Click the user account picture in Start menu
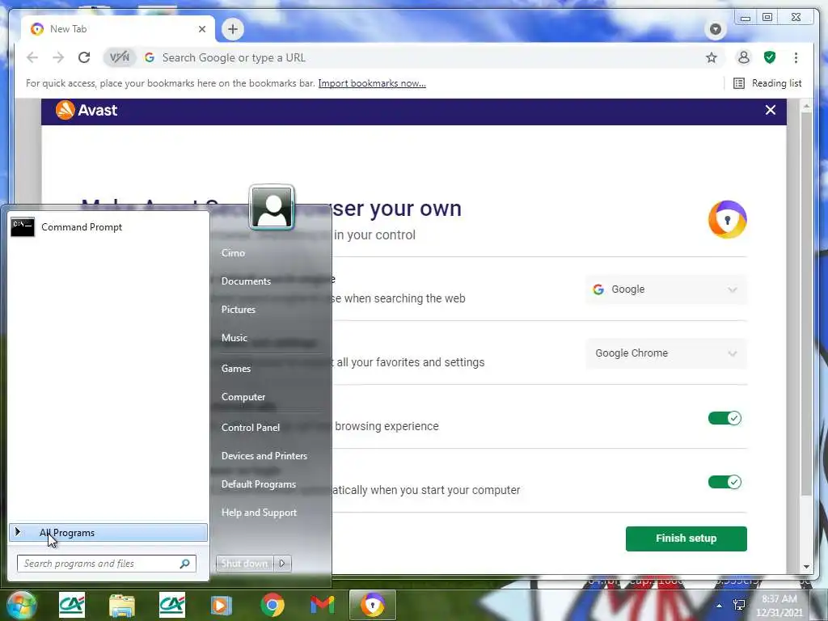This screenshot has width=828, height=621. click(272, 207)
